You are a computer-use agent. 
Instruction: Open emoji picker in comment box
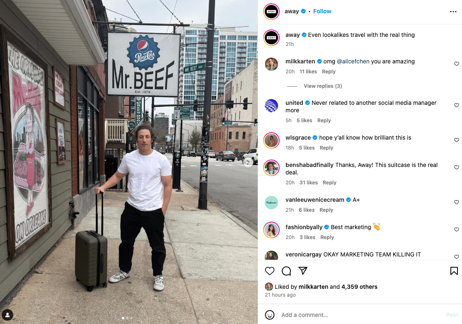(x=270, y=315)
